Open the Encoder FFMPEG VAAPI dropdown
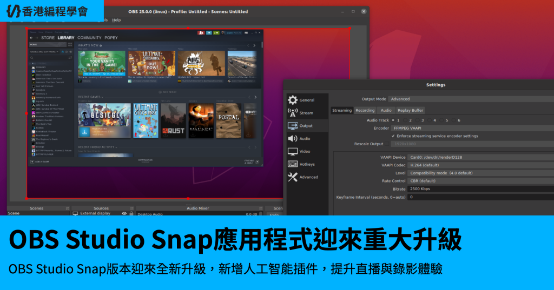This screenshot has height=290, width=554. pyautogui.click(x=472, y=128)
